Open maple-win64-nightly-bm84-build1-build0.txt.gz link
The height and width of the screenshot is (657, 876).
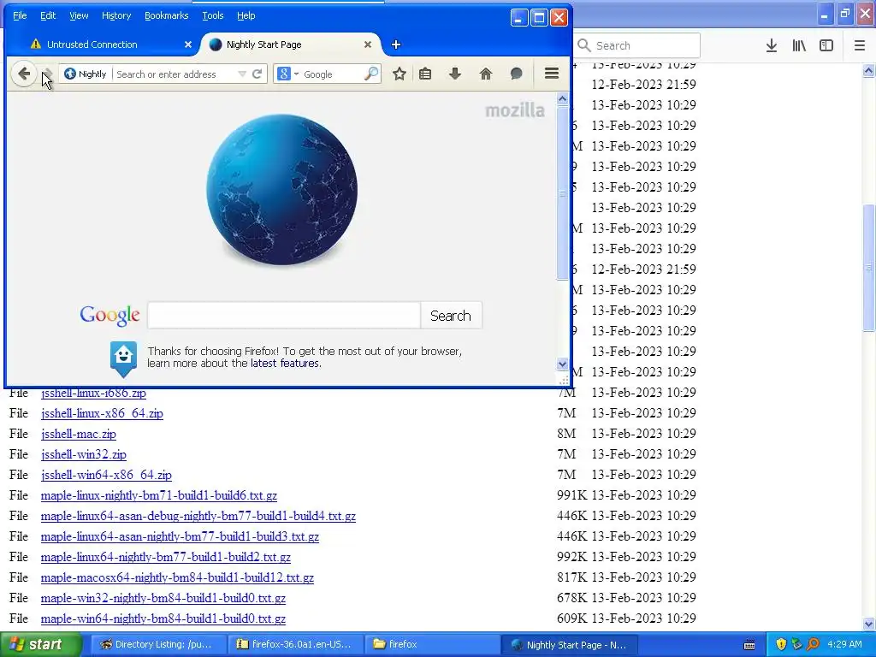163,619
